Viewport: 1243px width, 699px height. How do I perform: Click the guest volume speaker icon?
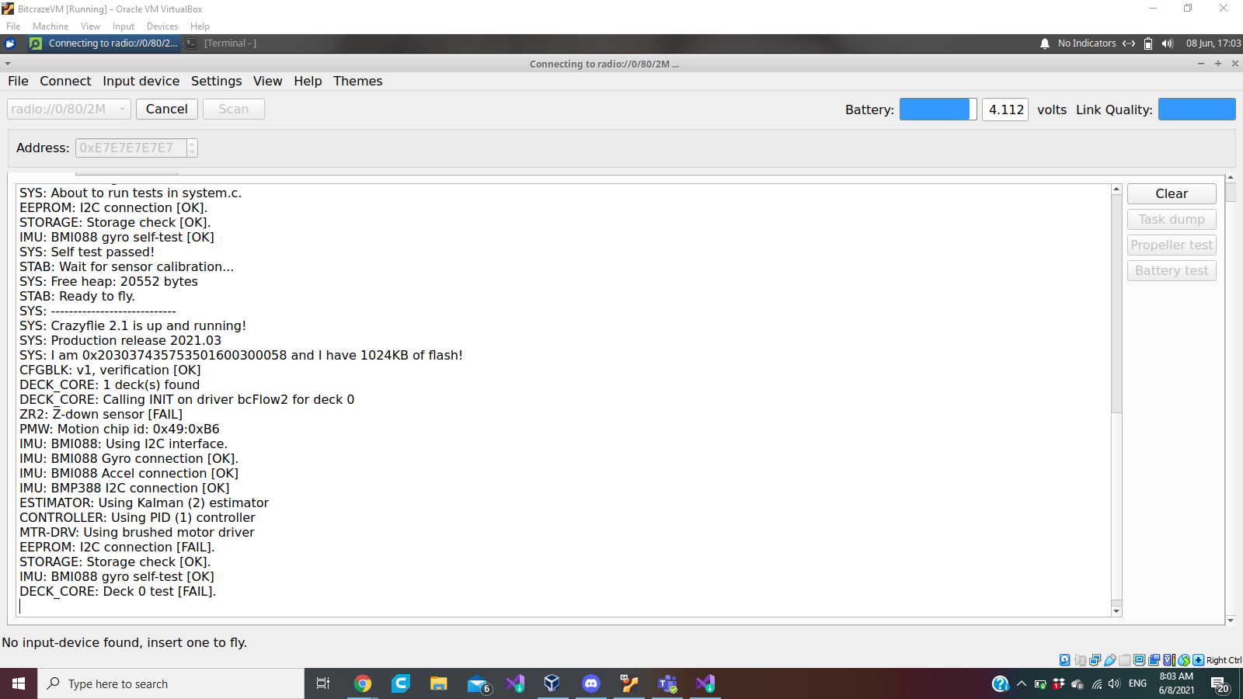click(x=1167, y=43)
